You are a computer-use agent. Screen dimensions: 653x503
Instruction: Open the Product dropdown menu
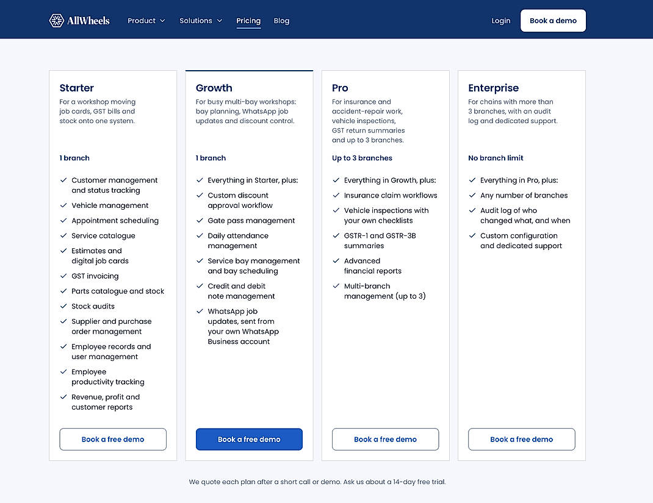146,21
